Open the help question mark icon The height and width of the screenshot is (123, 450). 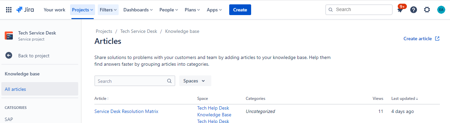[x=414, y=10]
